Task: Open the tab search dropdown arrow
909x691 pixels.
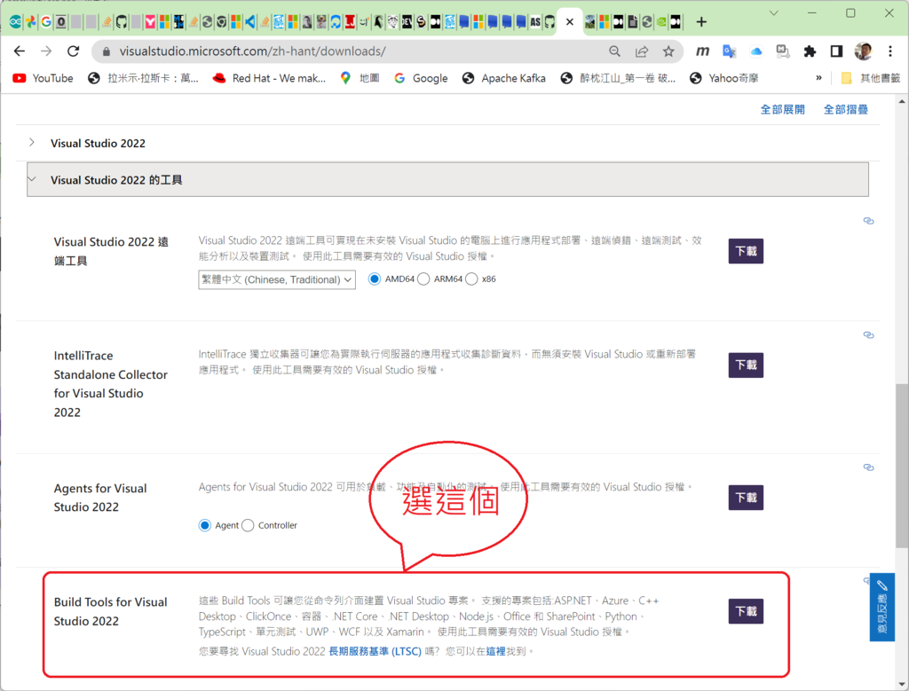Action: pos(773,12)
